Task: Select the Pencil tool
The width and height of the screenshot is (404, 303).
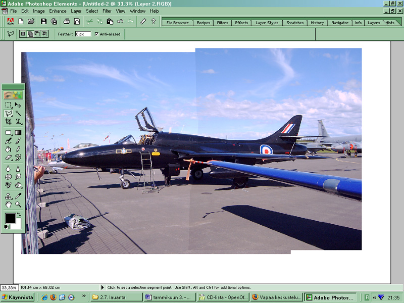Action: (x=18, y=149)
